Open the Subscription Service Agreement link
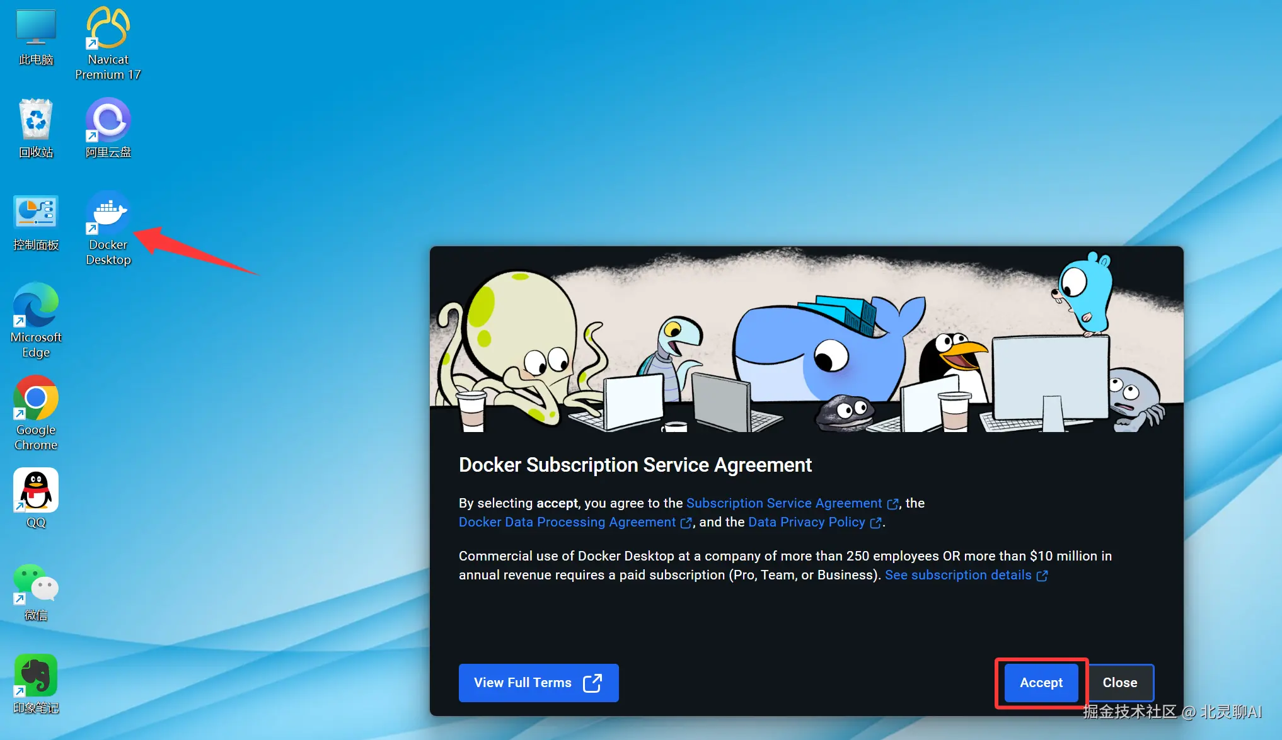Viewport: 1282px width, 740px height. 784,503
